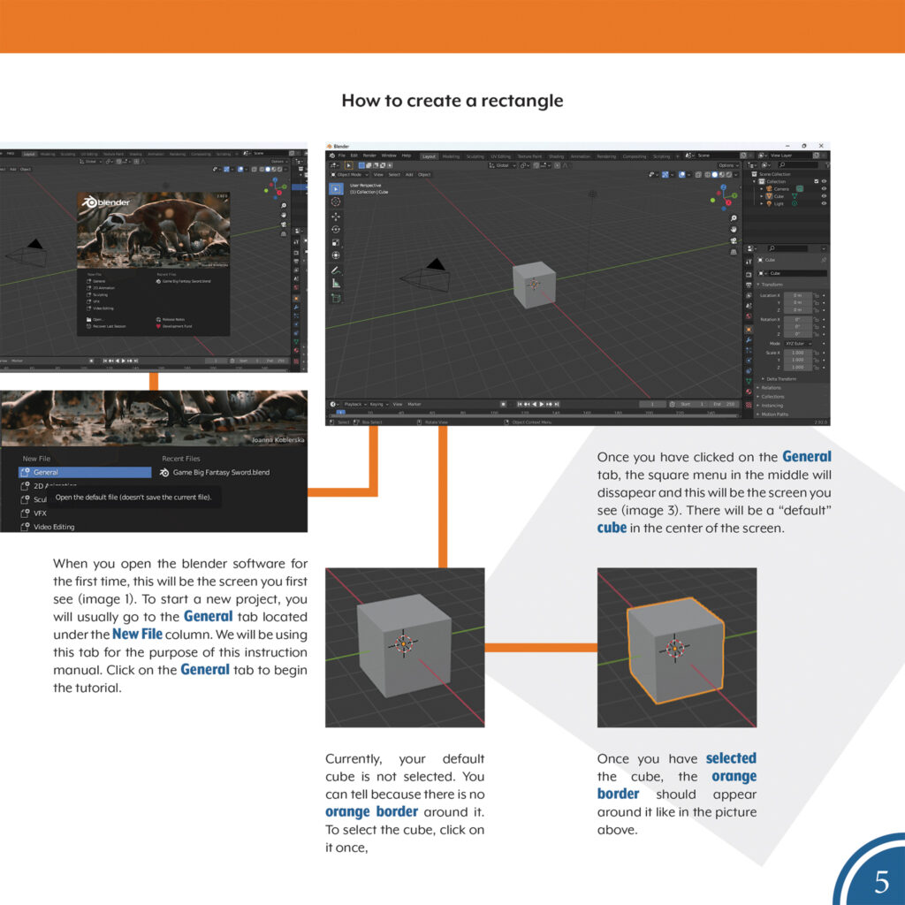
Task: Expand the Relations panel
Action: pos(769,388)
